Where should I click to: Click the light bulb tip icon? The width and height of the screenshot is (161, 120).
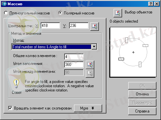point(16,84)
